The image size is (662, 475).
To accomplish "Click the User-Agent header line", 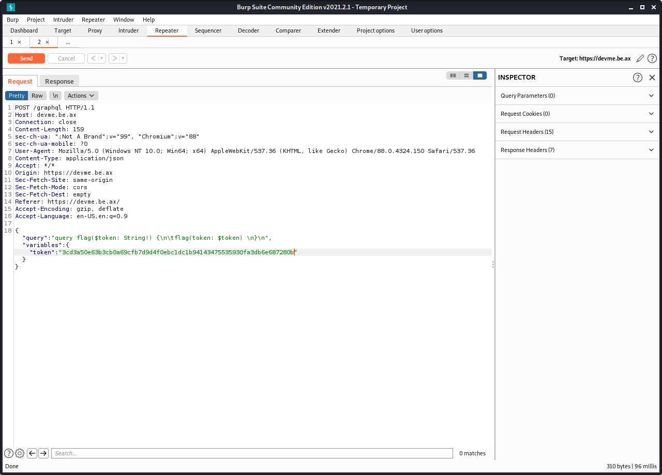I will [x=245, y=151].
